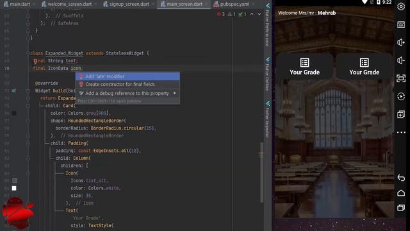Click the 'icon' identifier on line 70

click(76, 68)
